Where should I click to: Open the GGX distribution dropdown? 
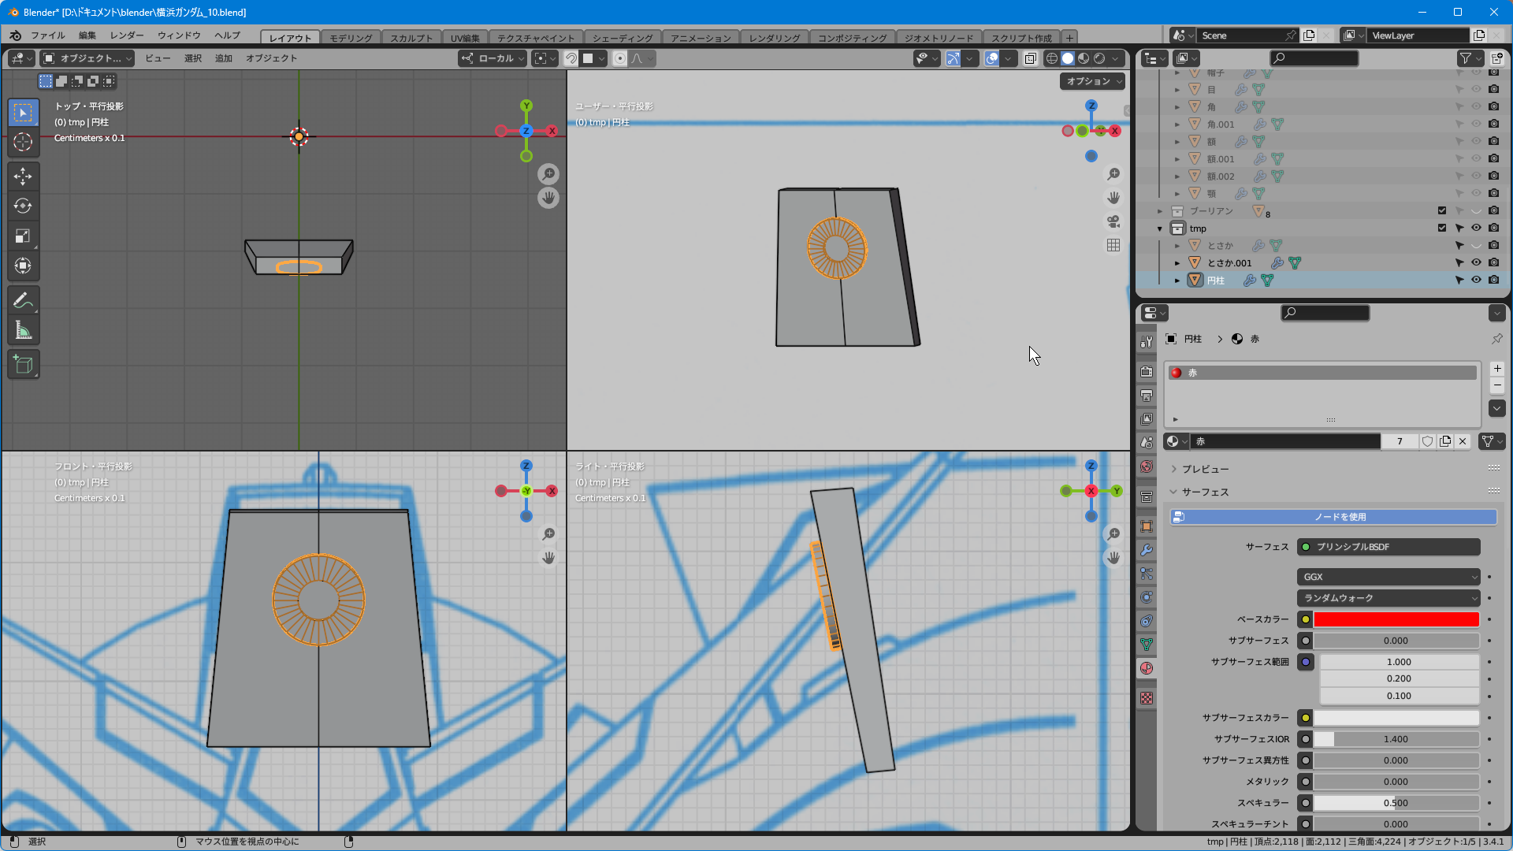coord(1388,577)
